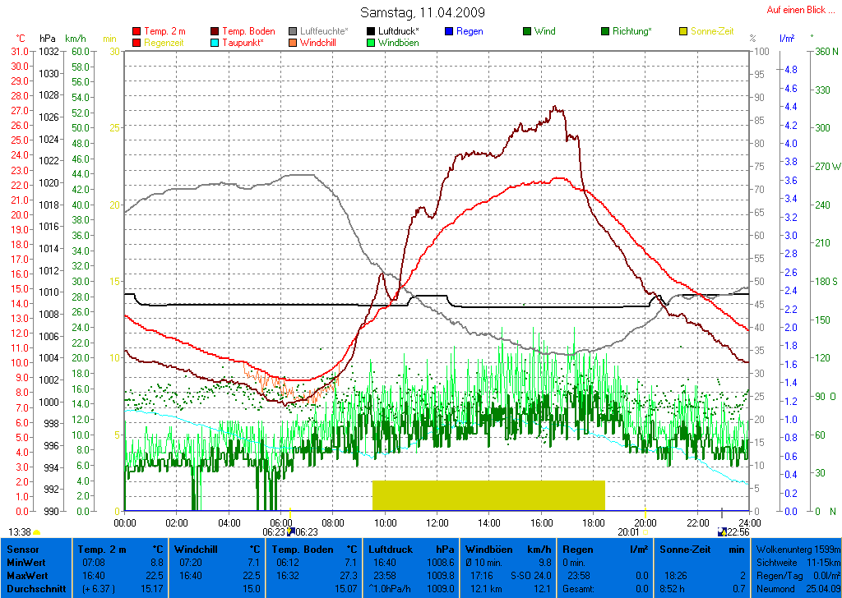Select the Taupunkt legend entry

coord(243,43)
